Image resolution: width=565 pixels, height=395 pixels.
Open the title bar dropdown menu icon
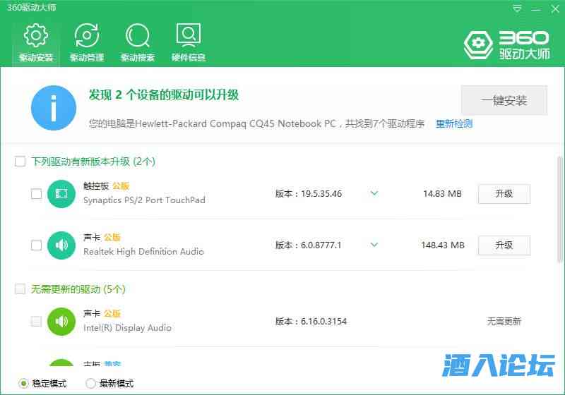click(517, 8)
